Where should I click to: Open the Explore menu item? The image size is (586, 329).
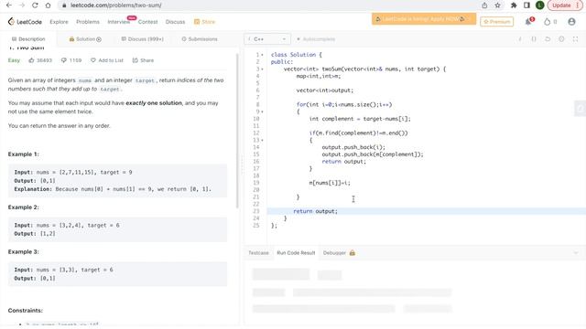(x=59, y=22)
